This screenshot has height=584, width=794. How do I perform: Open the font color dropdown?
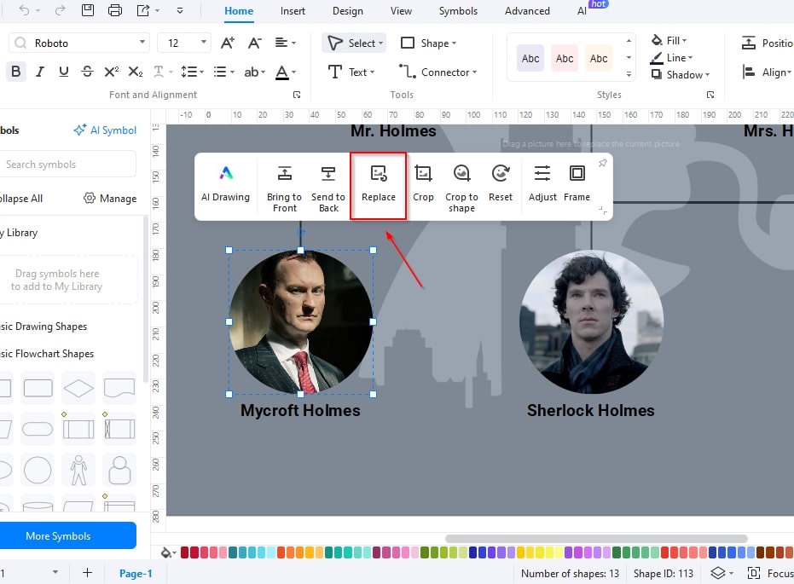click(293, 72)
